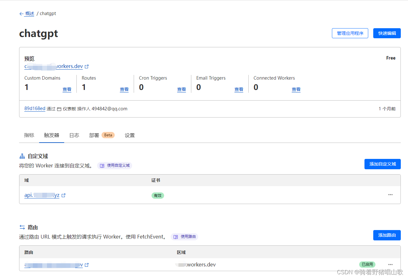This screenshot has height=278, width=408.
Task: Open 快速编辑 quick edit
Action: click(387, 33)
